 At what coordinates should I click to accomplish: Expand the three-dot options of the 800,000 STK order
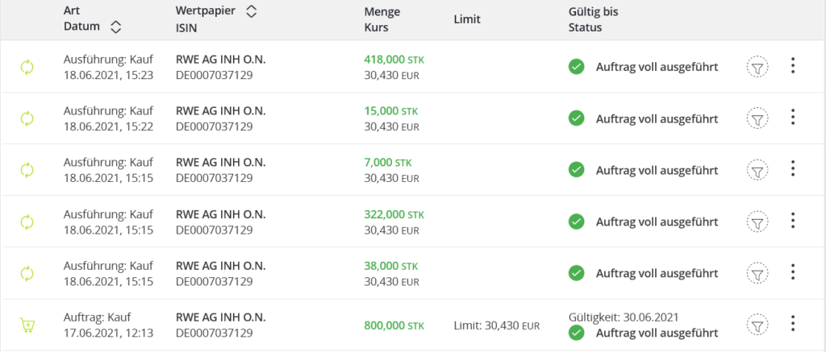tap(793, 324)
